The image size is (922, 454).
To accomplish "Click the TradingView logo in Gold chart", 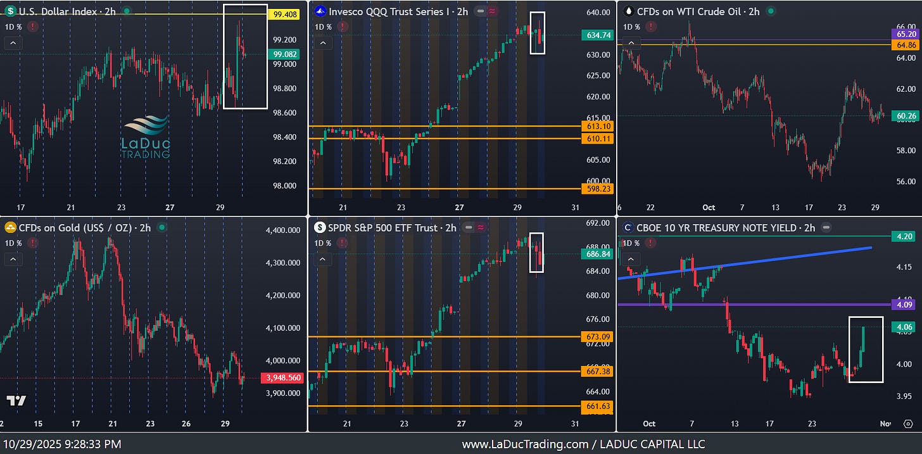I will tap(16, 400).
